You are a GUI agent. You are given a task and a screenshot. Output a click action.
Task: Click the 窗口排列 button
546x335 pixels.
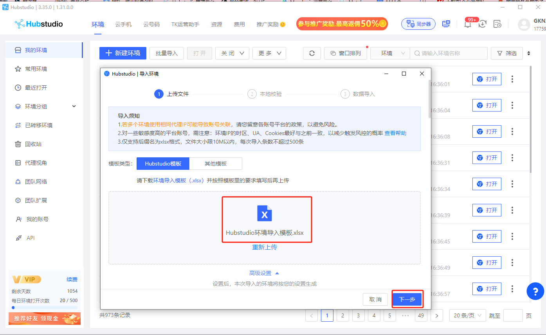[x=346, y=53]
